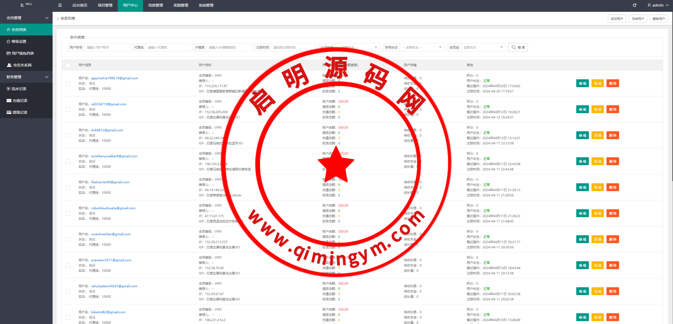
Task: Open the Avk6813@gmail.com username link
Action: [x=107, y=130]
